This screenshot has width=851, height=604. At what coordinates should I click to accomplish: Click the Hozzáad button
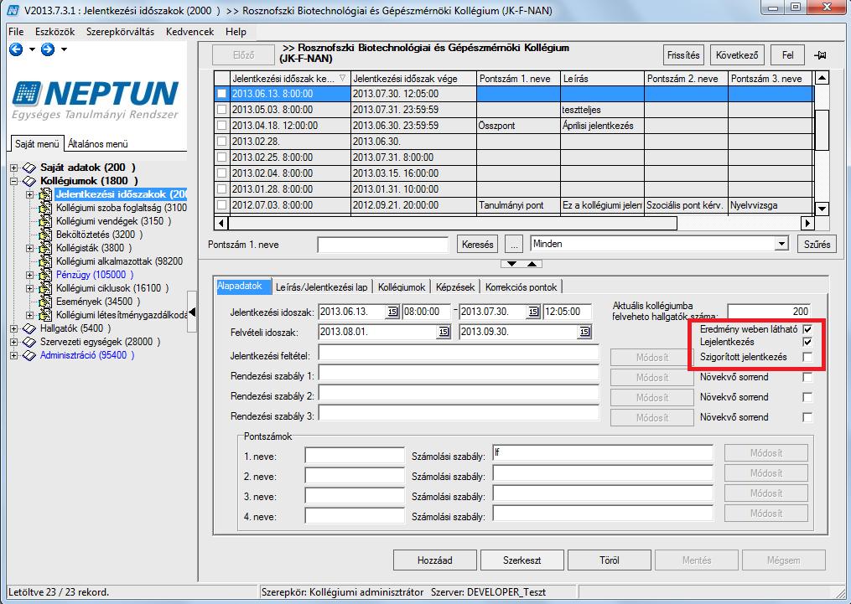click(x=435, y=560)
